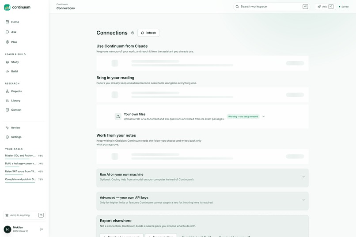Click Master SQL and Python goal progress bar
The height and width of the screenshot is (237, 356).
coord(17,159)
